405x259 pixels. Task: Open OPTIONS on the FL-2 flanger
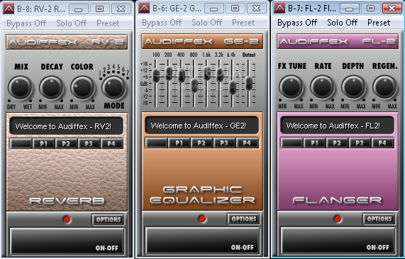click(x=379, y=219)
